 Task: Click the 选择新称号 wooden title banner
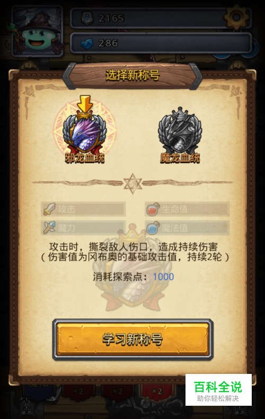pos(132,75)
